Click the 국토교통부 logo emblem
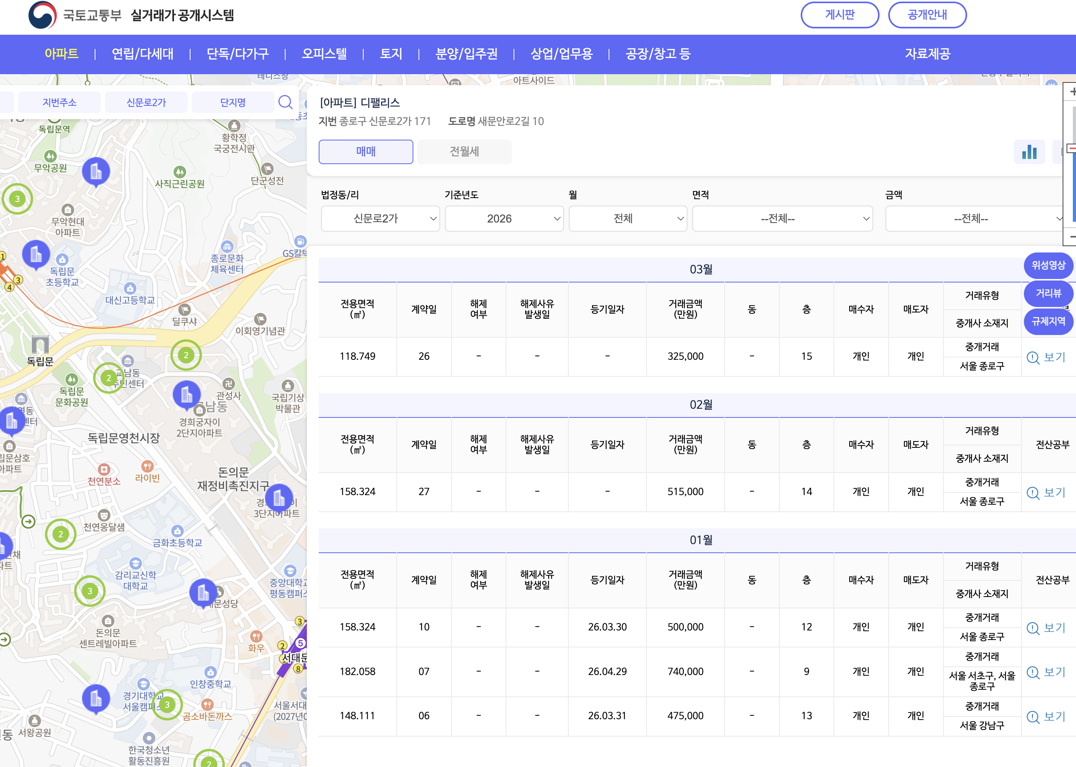 point(43,15)
